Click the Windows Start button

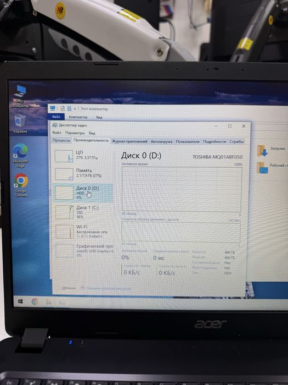pyautogui.click(x=20, y=301)
